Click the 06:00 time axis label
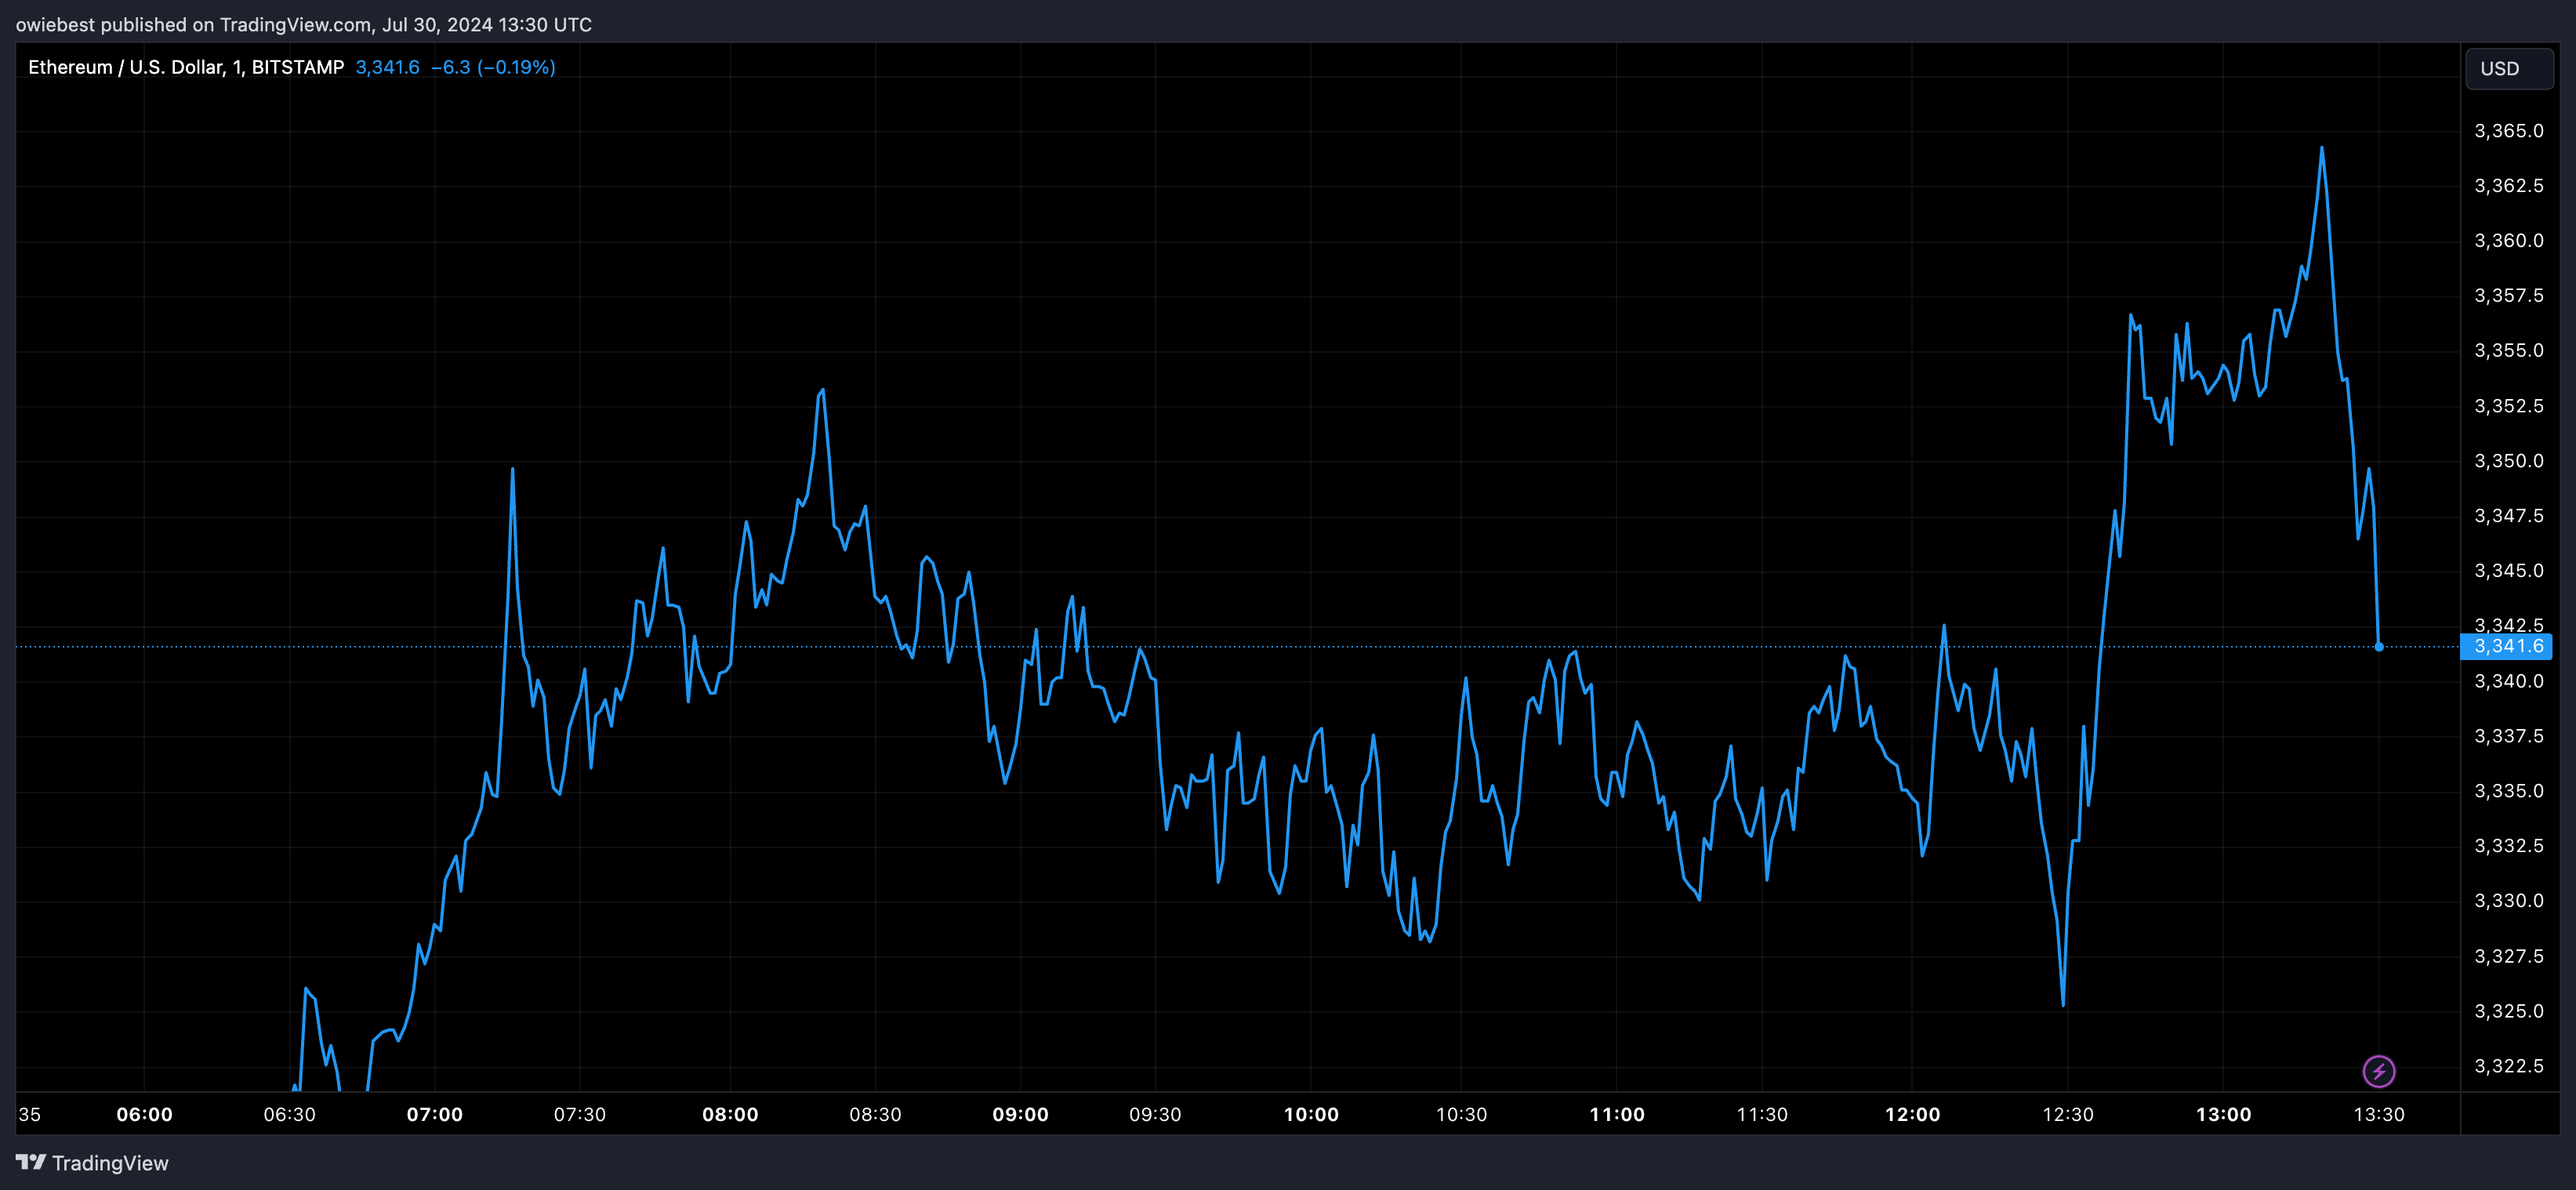Viewport: 2576px width, 1190px height. (x=144, y=1114)
